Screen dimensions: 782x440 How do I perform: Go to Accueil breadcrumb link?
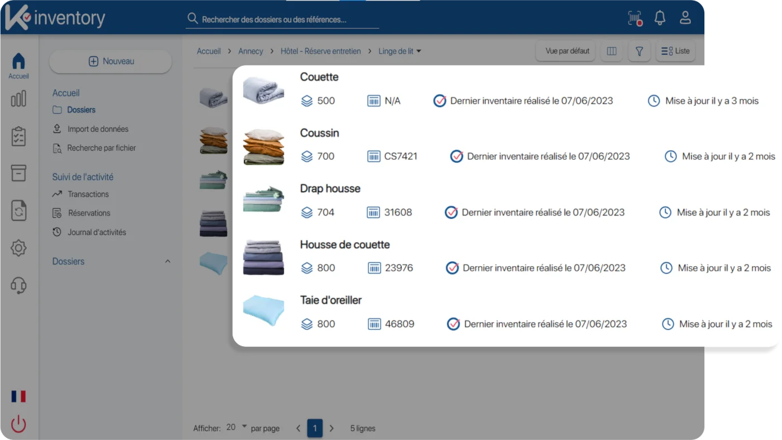[x=209, y=51]
